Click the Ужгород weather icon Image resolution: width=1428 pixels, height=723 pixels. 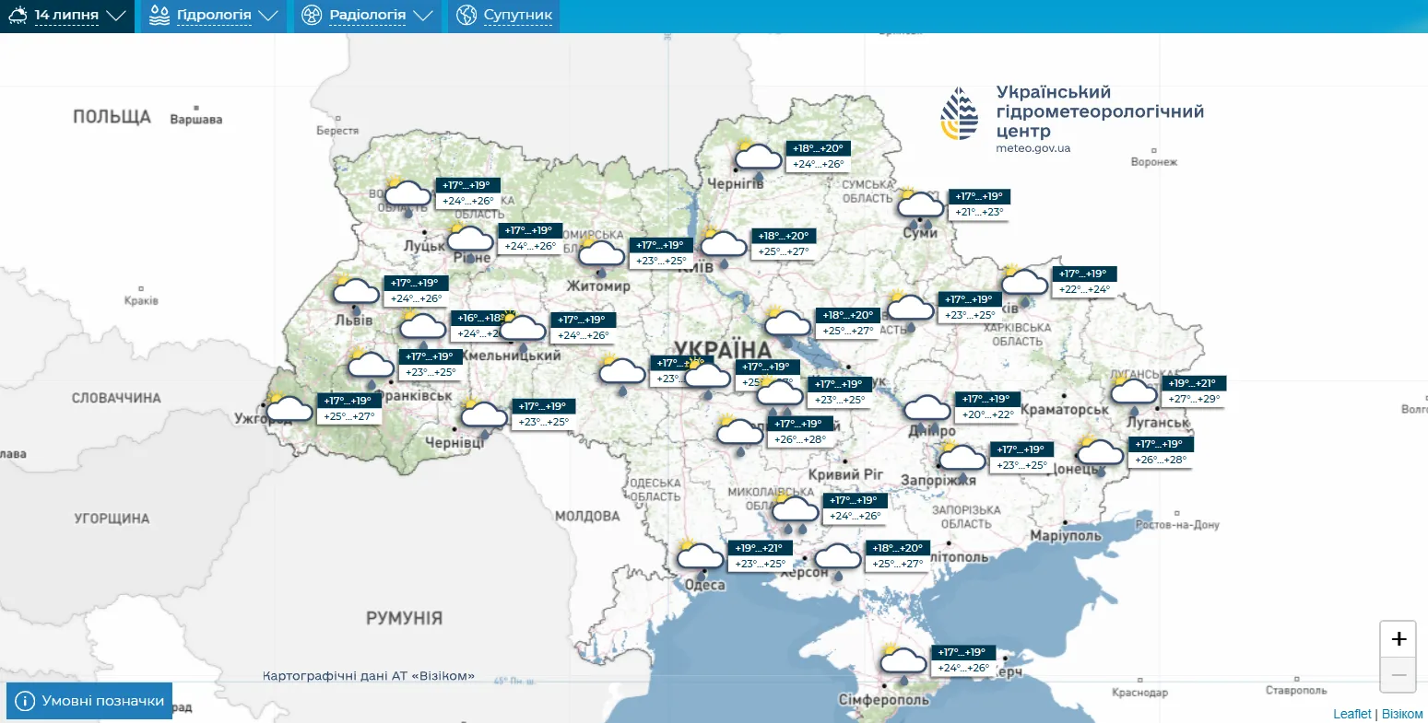pyautogui.click(x=289, y=408)
